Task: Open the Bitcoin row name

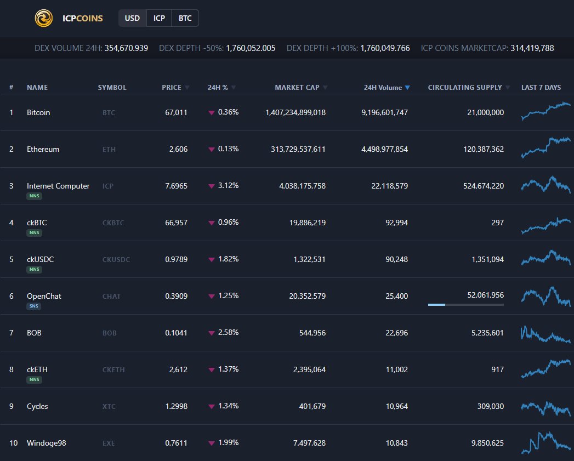Action: coord(38,112)
